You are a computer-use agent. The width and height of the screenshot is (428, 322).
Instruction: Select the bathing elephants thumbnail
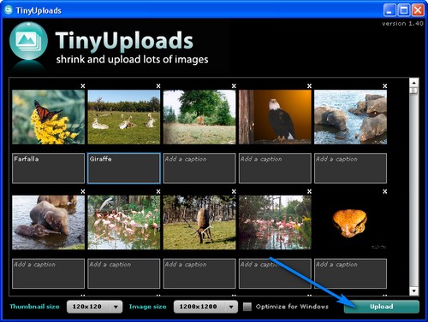coord(48,222)
